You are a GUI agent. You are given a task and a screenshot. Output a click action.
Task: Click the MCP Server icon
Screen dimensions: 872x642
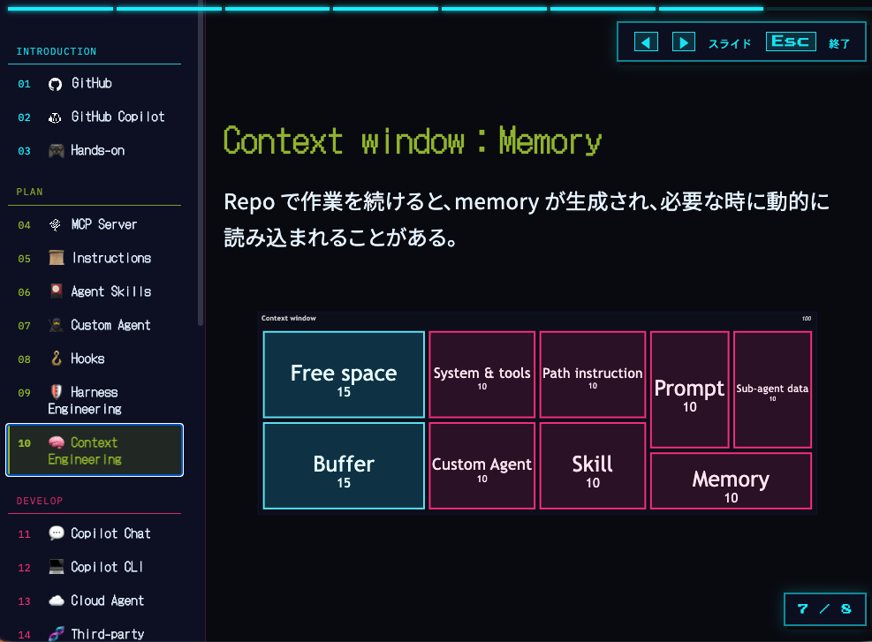(x=55, y=225)
